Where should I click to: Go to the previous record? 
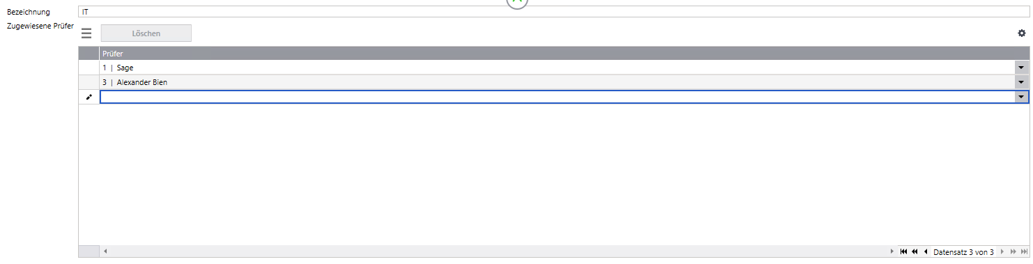coord(925,251)
